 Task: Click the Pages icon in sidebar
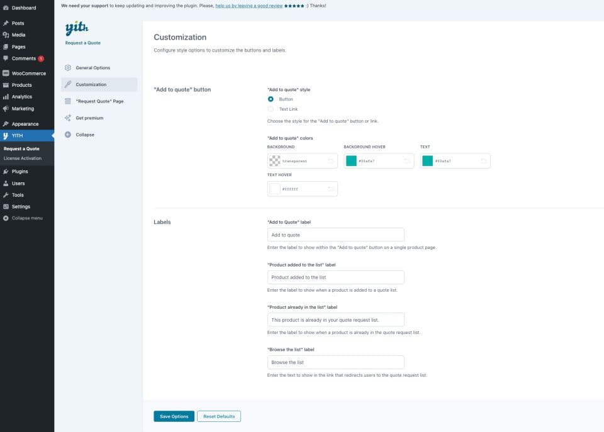[6, 47]
